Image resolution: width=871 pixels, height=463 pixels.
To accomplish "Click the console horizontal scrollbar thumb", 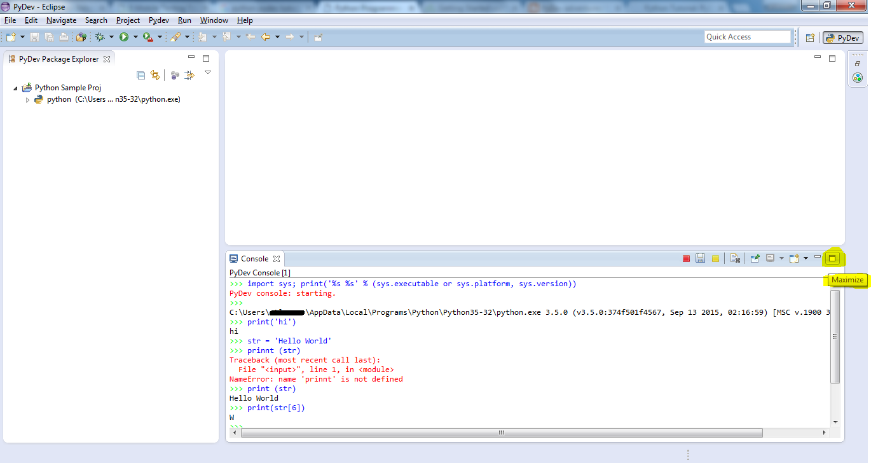I will tap(502, 432).
